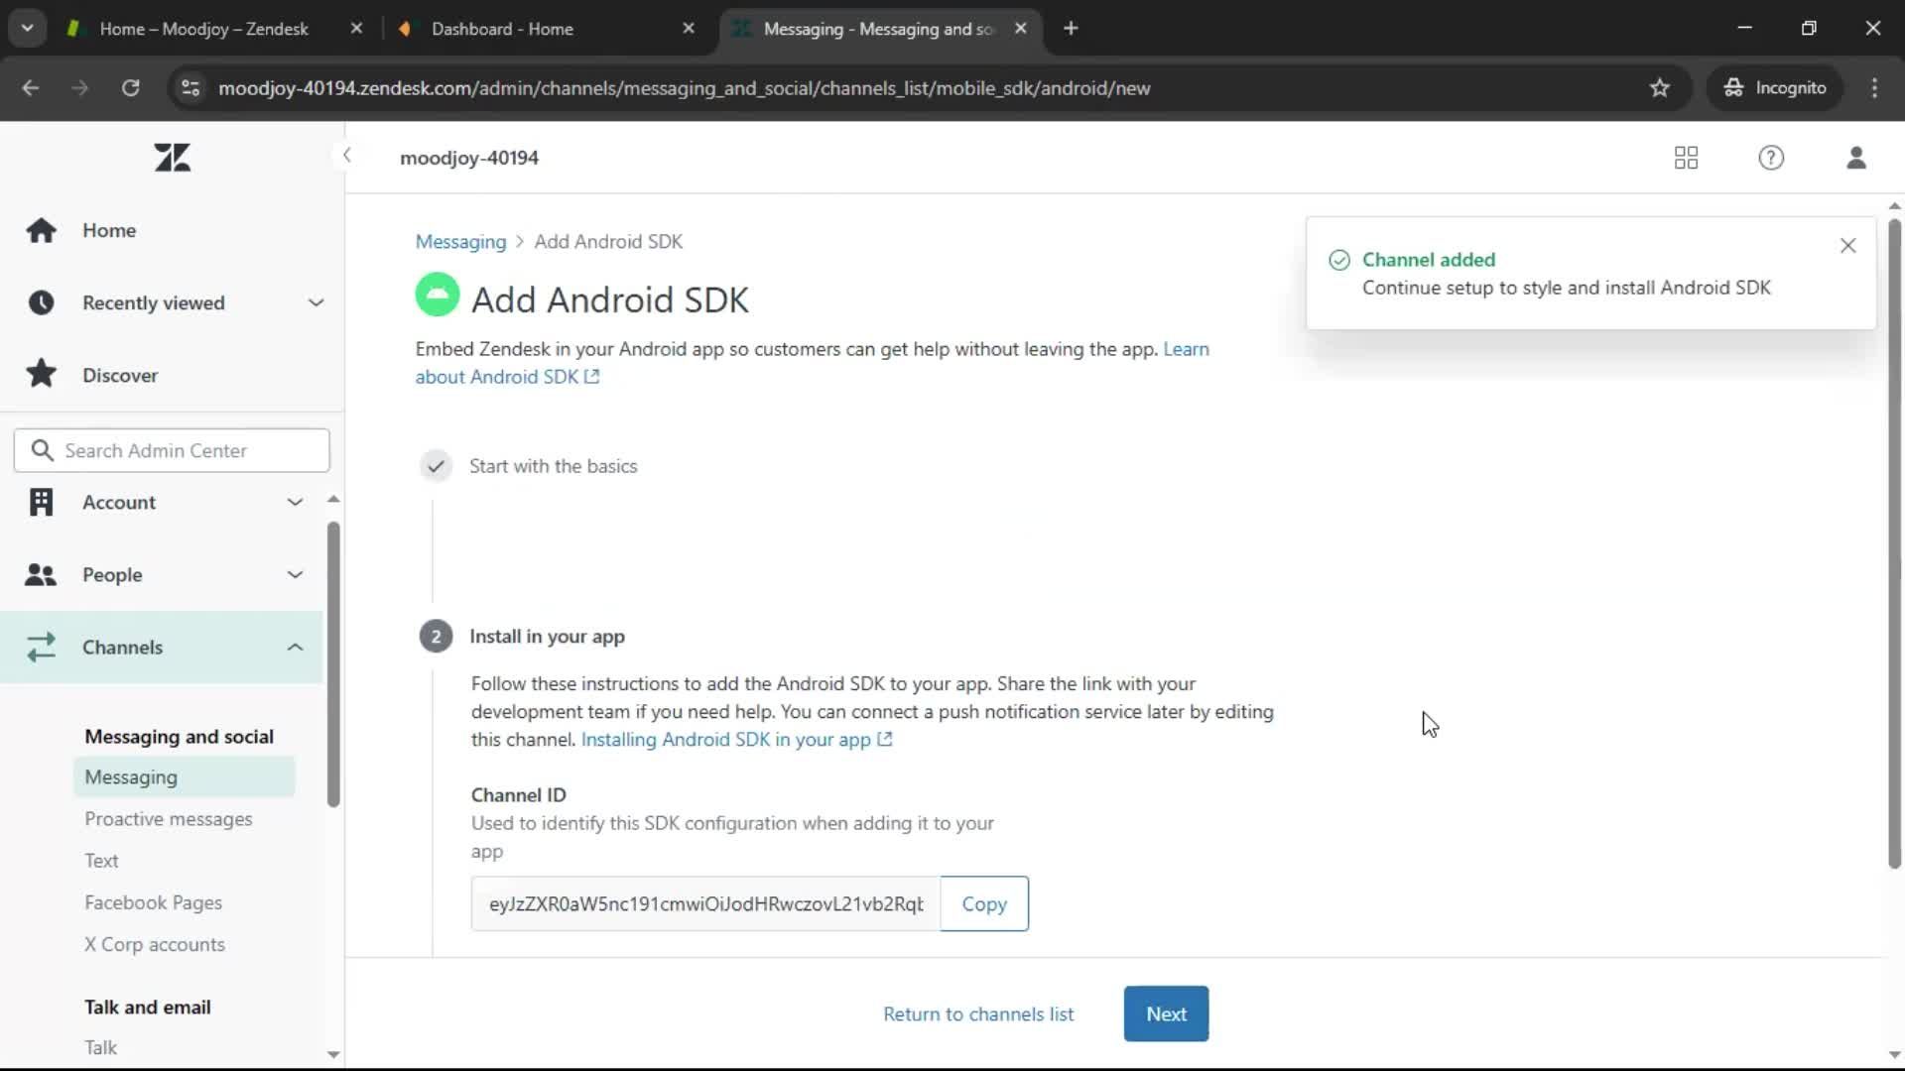Bookmark this page with the star icon
1905x1071 pixels.
click(1659, 88)
